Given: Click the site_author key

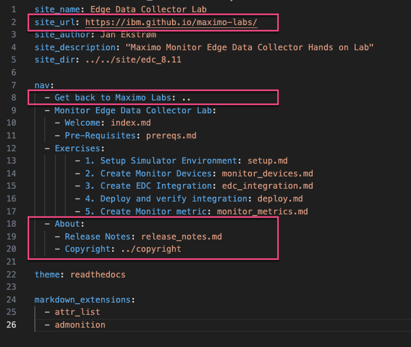Looking at the screenshot, I should point(62,34).
